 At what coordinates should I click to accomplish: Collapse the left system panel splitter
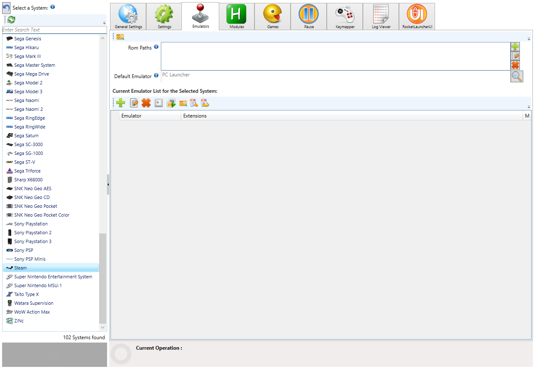point(108,184)
